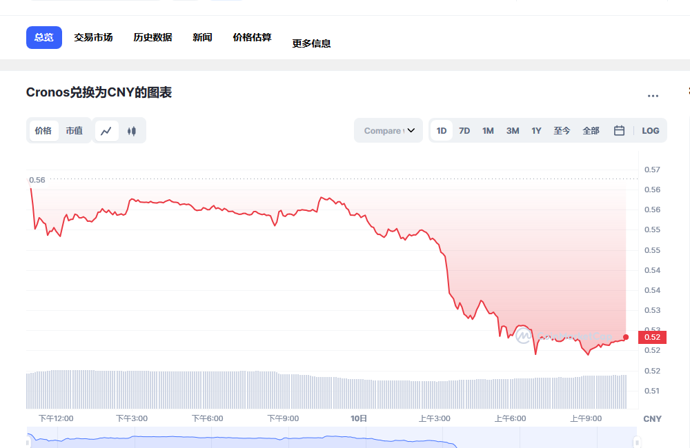Click the 下午12:00 time axis label
The width and height of the screenshot is (690, 448).
pos(56,418)
